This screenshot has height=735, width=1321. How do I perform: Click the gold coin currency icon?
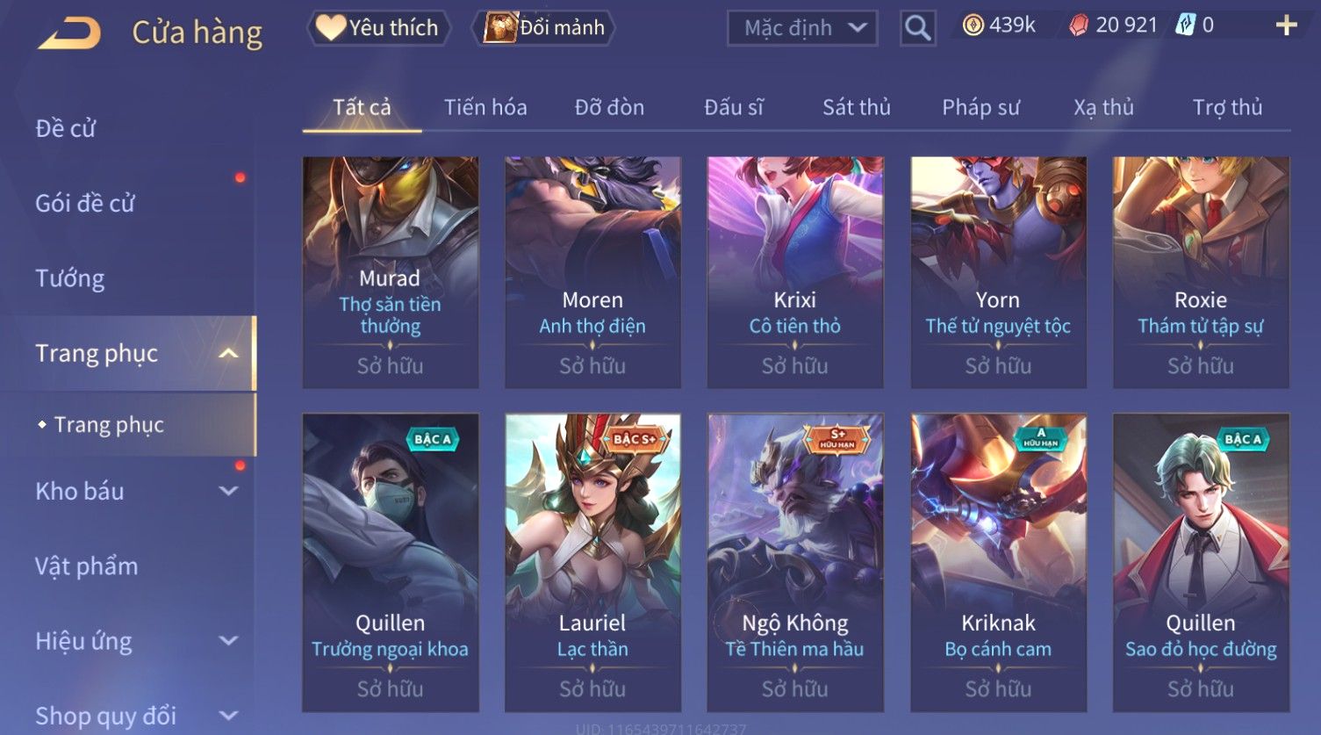(973, 25)
